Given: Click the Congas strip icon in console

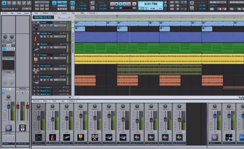Looking at the screenshot, I should (81, 137).
